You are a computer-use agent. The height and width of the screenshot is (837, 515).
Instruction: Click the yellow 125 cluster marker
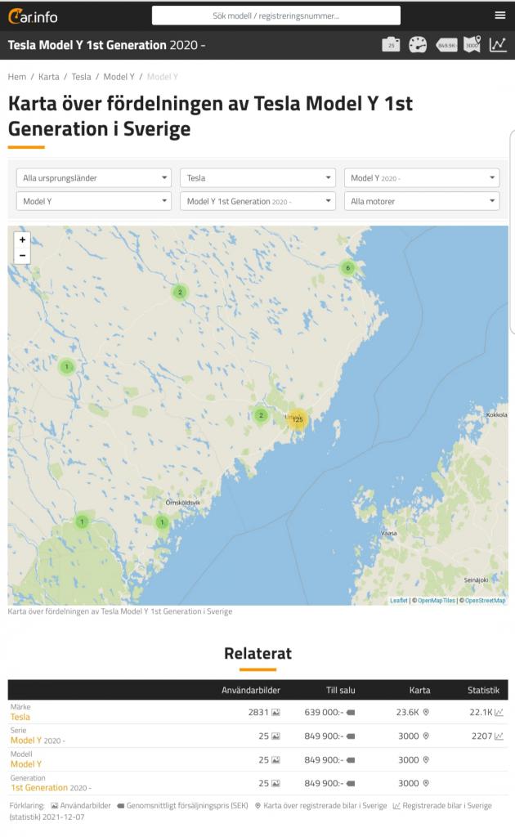pyautogui.click(x=298, y=419)
